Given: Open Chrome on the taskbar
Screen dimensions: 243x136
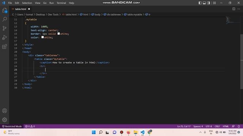Looking at the screenshot, I should [x=150, y=132].
